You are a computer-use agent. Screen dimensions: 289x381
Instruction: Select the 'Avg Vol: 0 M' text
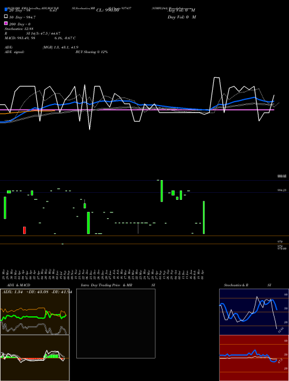click(x=181, y=10)
